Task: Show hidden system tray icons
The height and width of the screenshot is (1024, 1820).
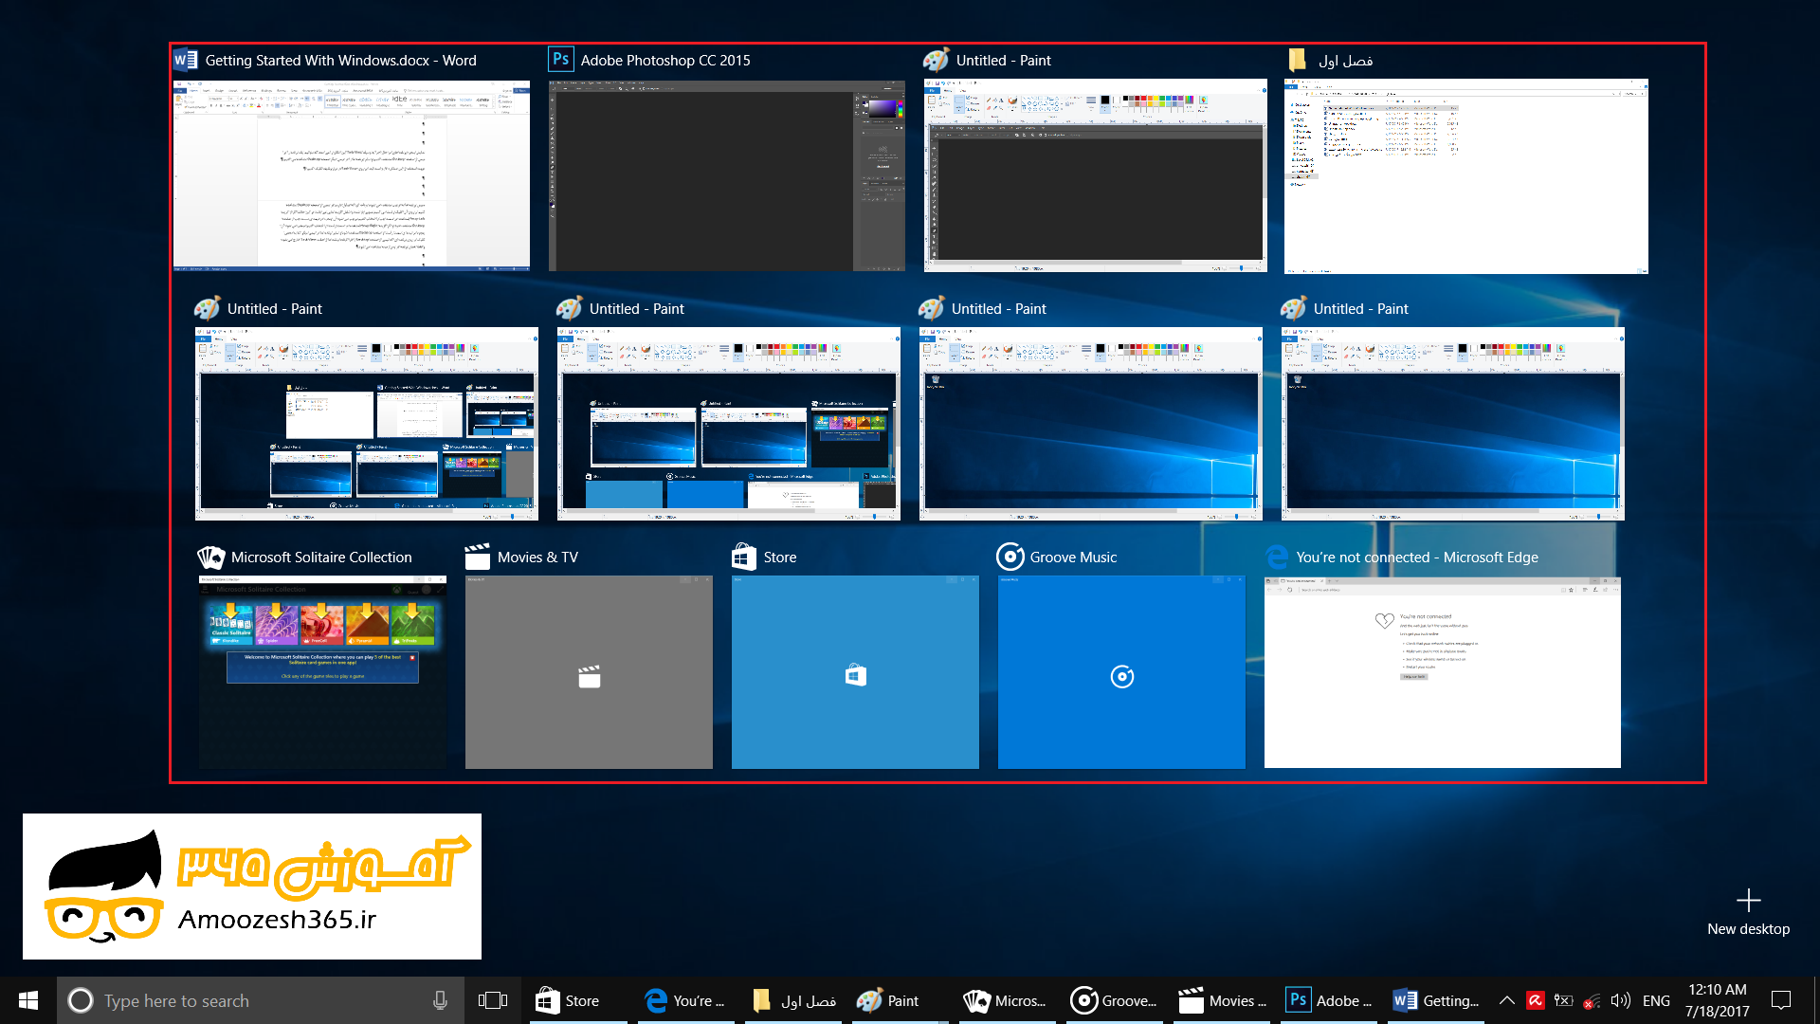Action: (x=1506, y=1000)
